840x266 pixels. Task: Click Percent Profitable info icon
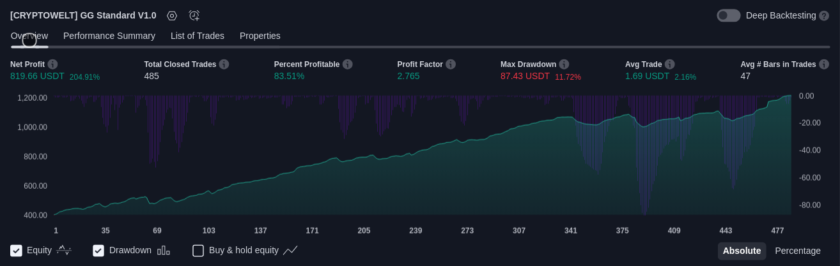347,64
